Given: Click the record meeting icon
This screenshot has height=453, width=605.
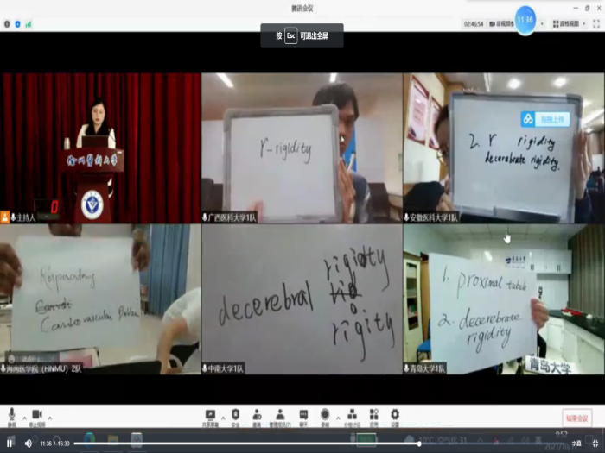Looking at the screenshot, I should tap(325, 415).
